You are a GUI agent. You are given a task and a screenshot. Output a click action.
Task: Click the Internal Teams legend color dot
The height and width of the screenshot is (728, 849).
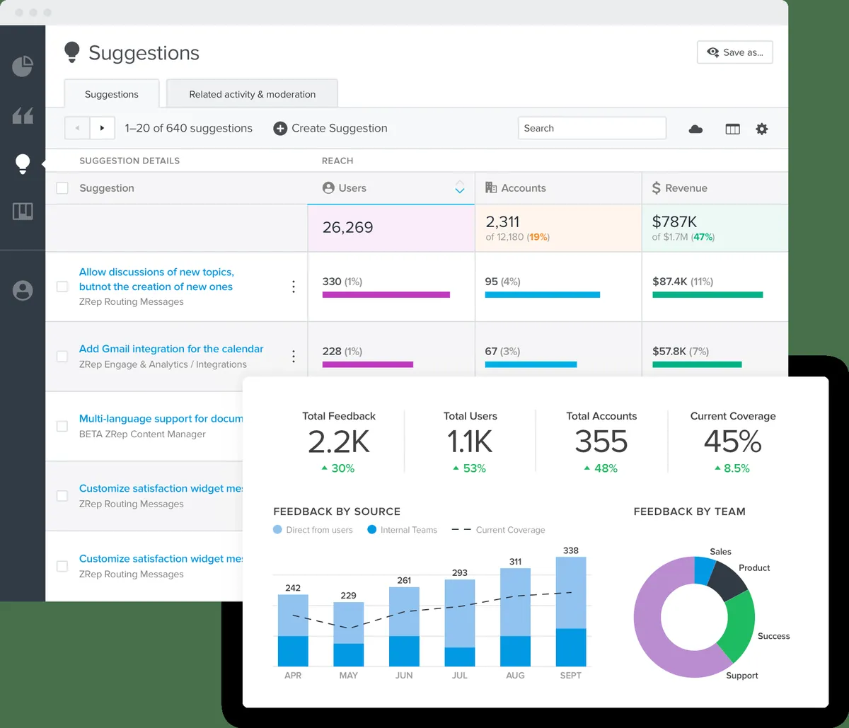pos(371,530)
